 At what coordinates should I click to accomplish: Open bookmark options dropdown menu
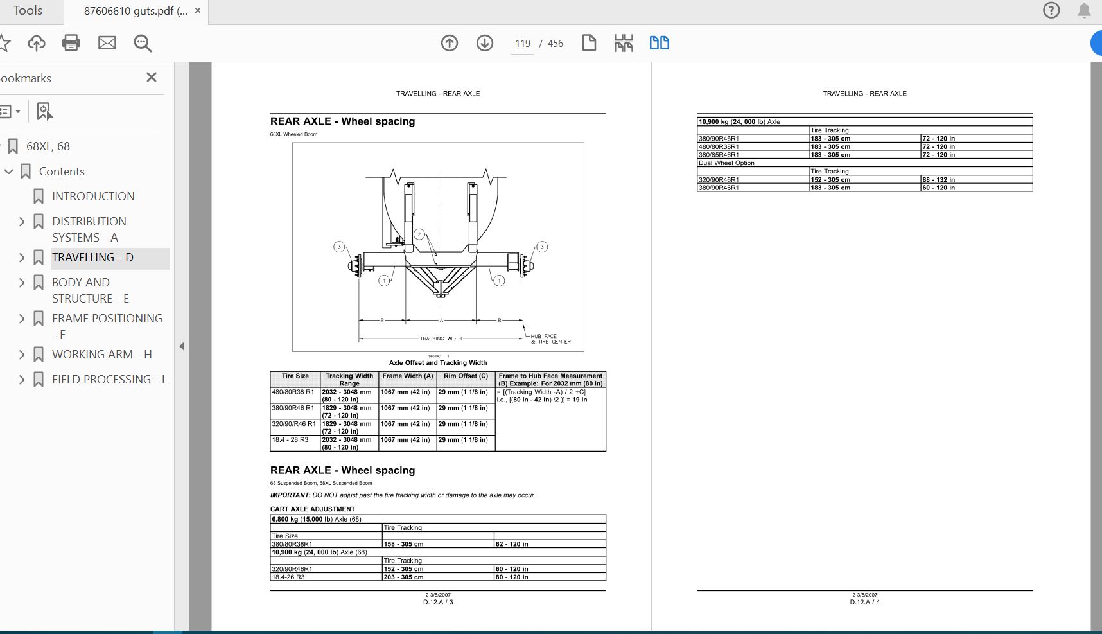(11, 111)
